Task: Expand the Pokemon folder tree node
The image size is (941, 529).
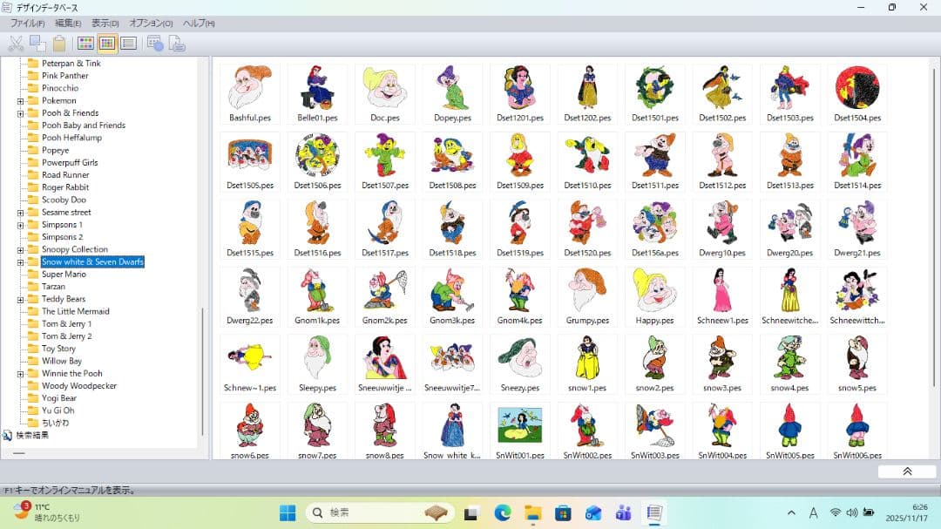Action: coord(20,101)
